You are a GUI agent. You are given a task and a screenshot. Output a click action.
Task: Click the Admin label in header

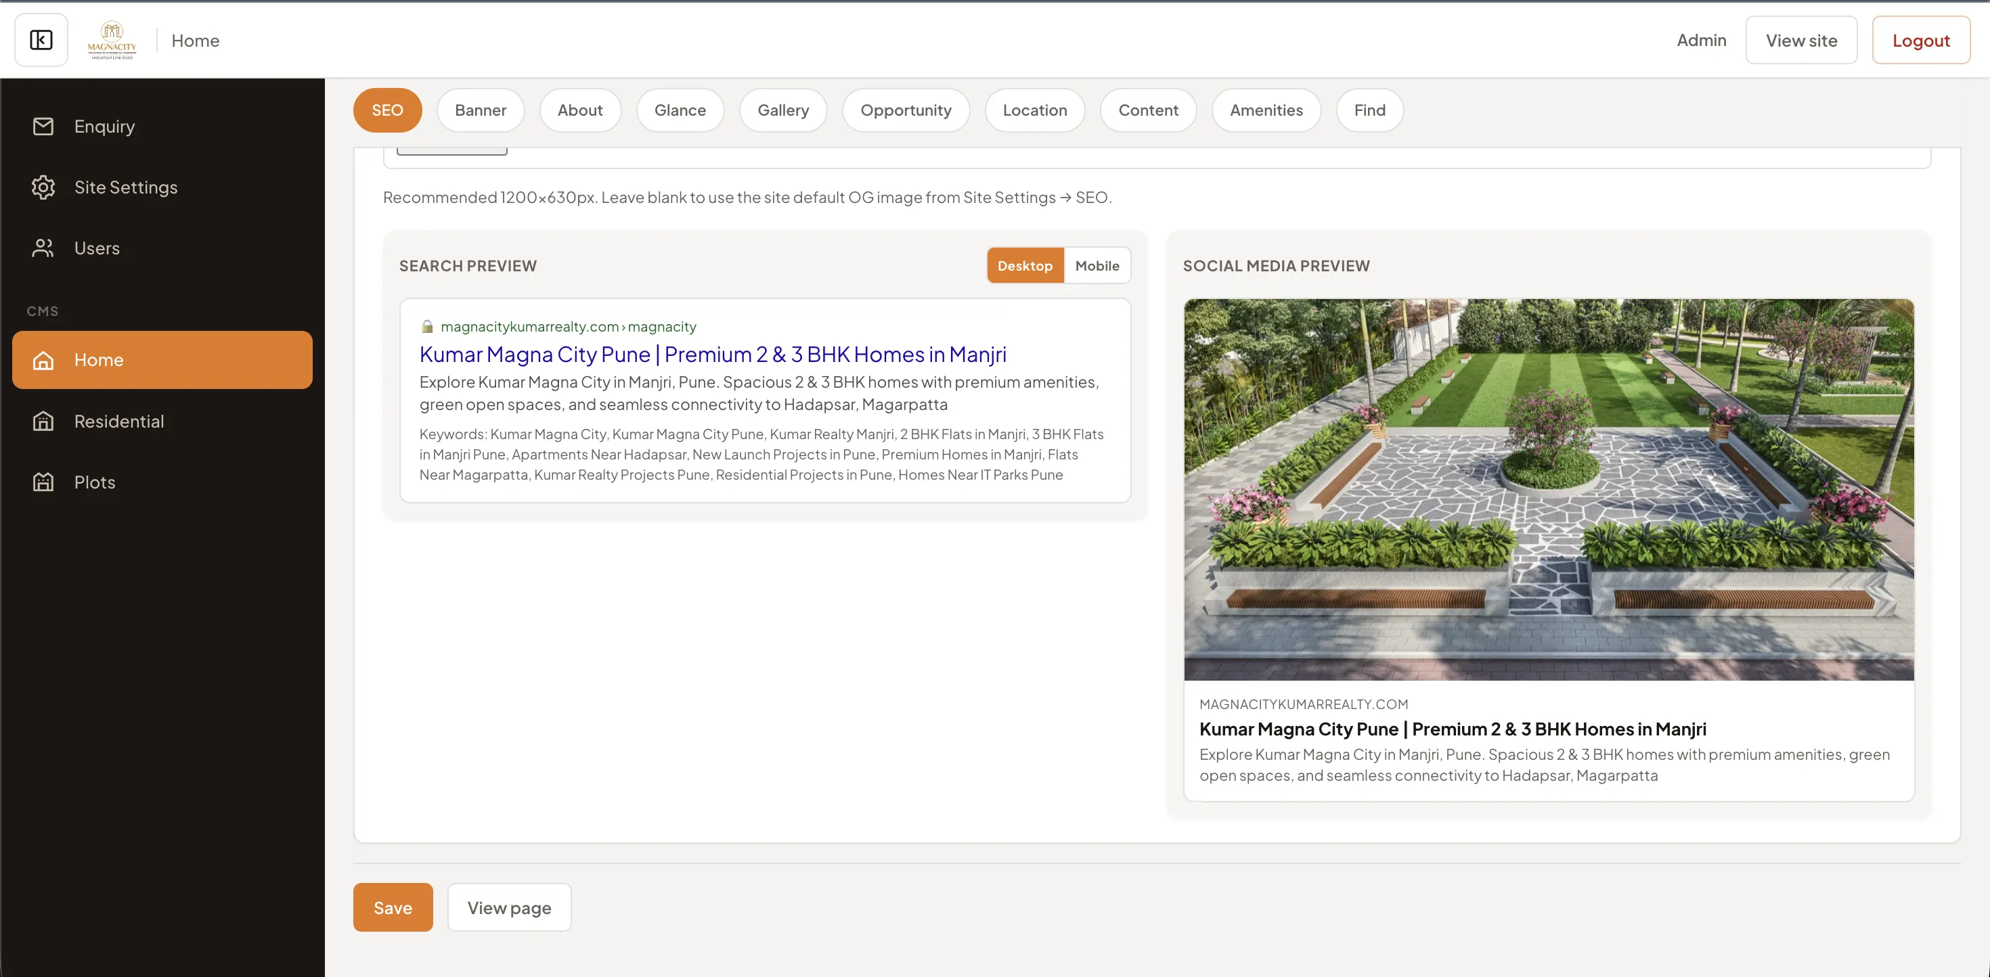(1701, 40)
